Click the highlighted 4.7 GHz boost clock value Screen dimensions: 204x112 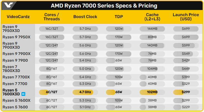click(85, 92)
